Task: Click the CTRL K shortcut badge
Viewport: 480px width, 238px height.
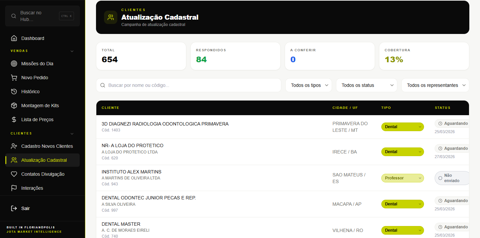Action: coord(66,16)
